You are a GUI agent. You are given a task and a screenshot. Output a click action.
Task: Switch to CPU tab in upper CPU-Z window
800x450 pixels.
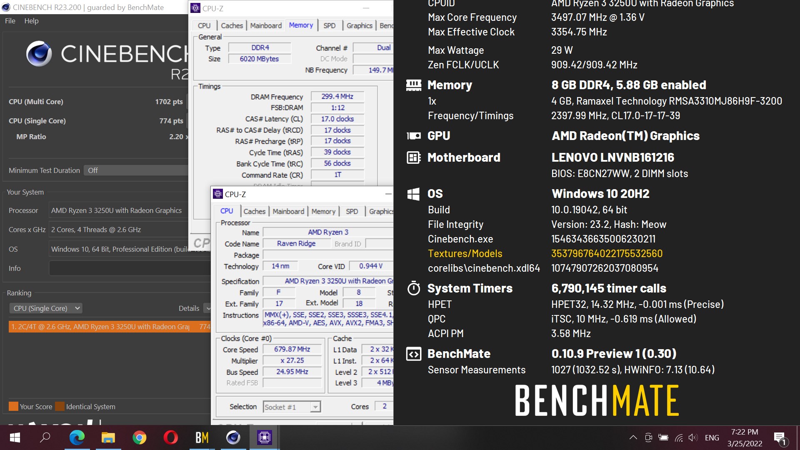pyautogui.click(x=204, y=25)
